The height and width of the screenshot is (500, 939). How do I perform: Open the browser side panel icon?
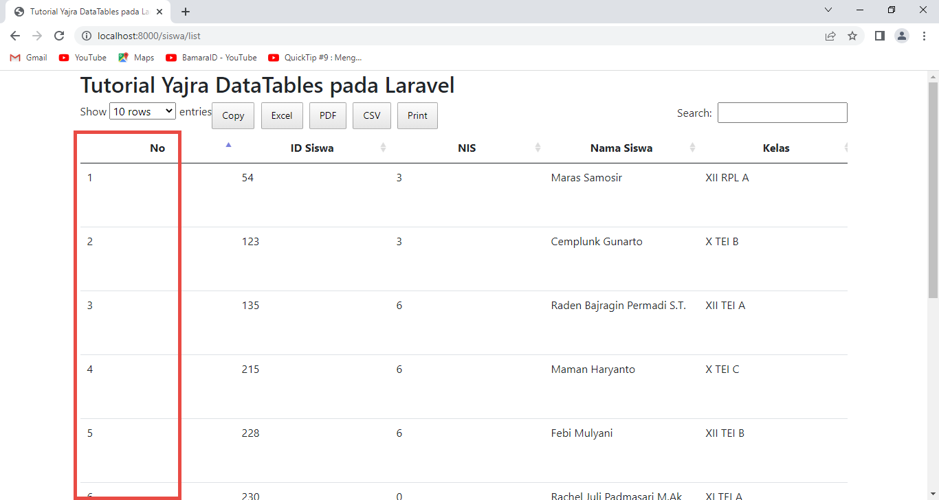[879, 36]
